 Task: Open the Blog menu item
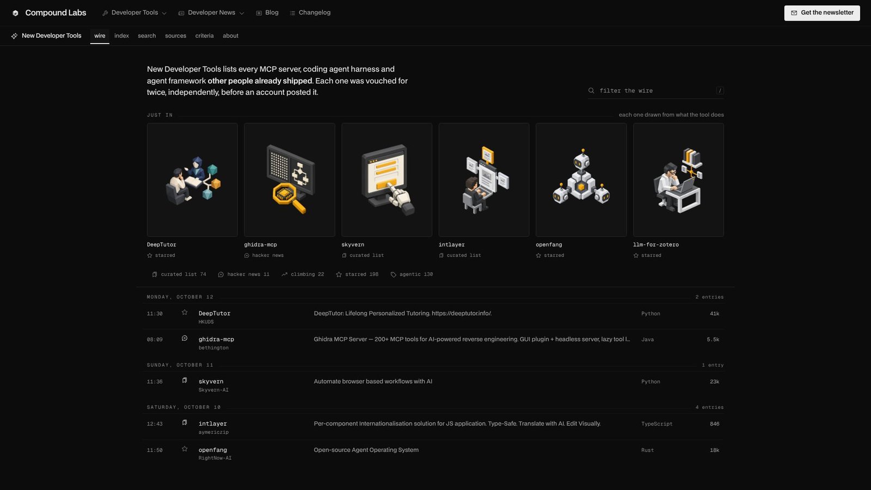pyautogui.click(x=267, y=13)
